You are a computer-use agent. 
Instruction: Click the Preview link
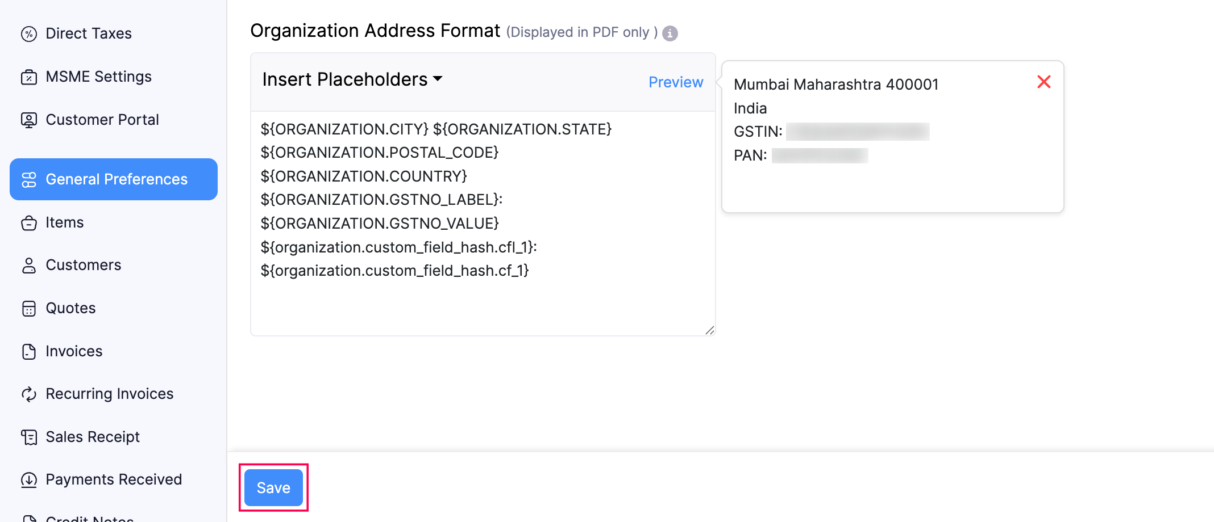click(676, 82)
